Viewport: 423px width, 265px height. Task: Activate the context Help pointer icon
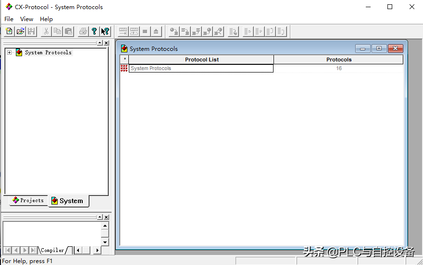click(105, 32)
